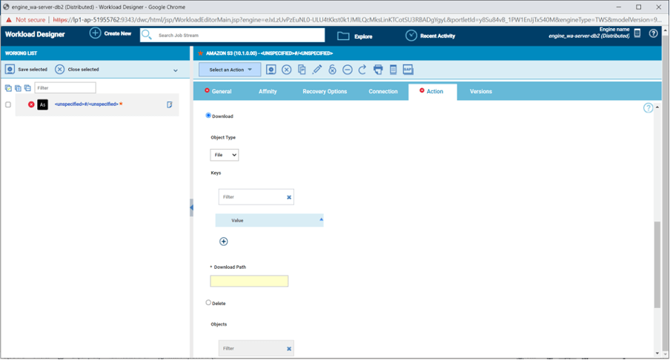Click the save icon in editor toolbar
Screen dimensions: 670x360
click(x=271, y=70)
